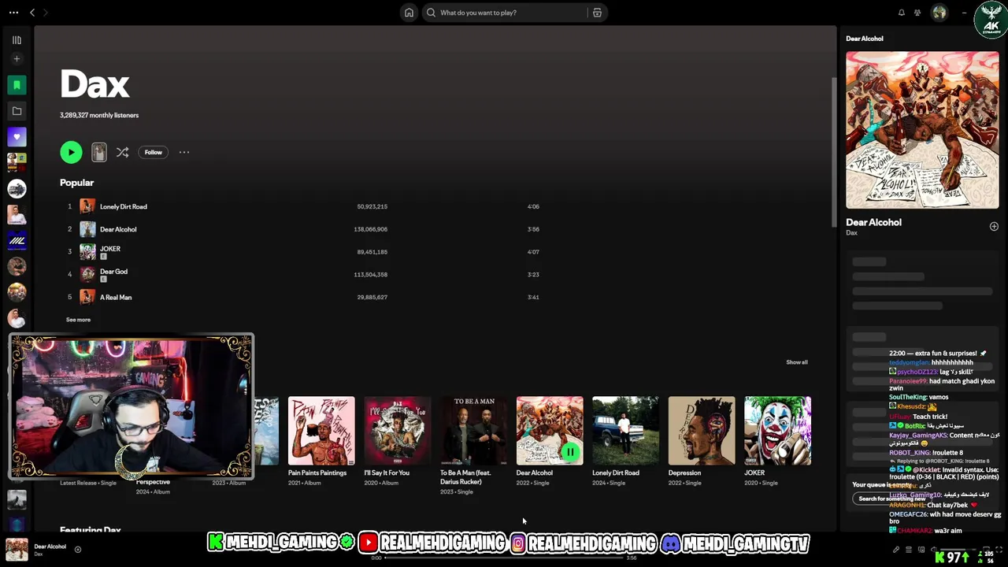
Task: Open Liked Songs heart playlist
Action: pyautogui.click(x=17, y=137)
